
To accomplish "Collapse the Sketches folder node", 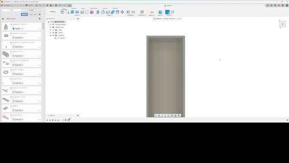I will [x=50, y=35].
